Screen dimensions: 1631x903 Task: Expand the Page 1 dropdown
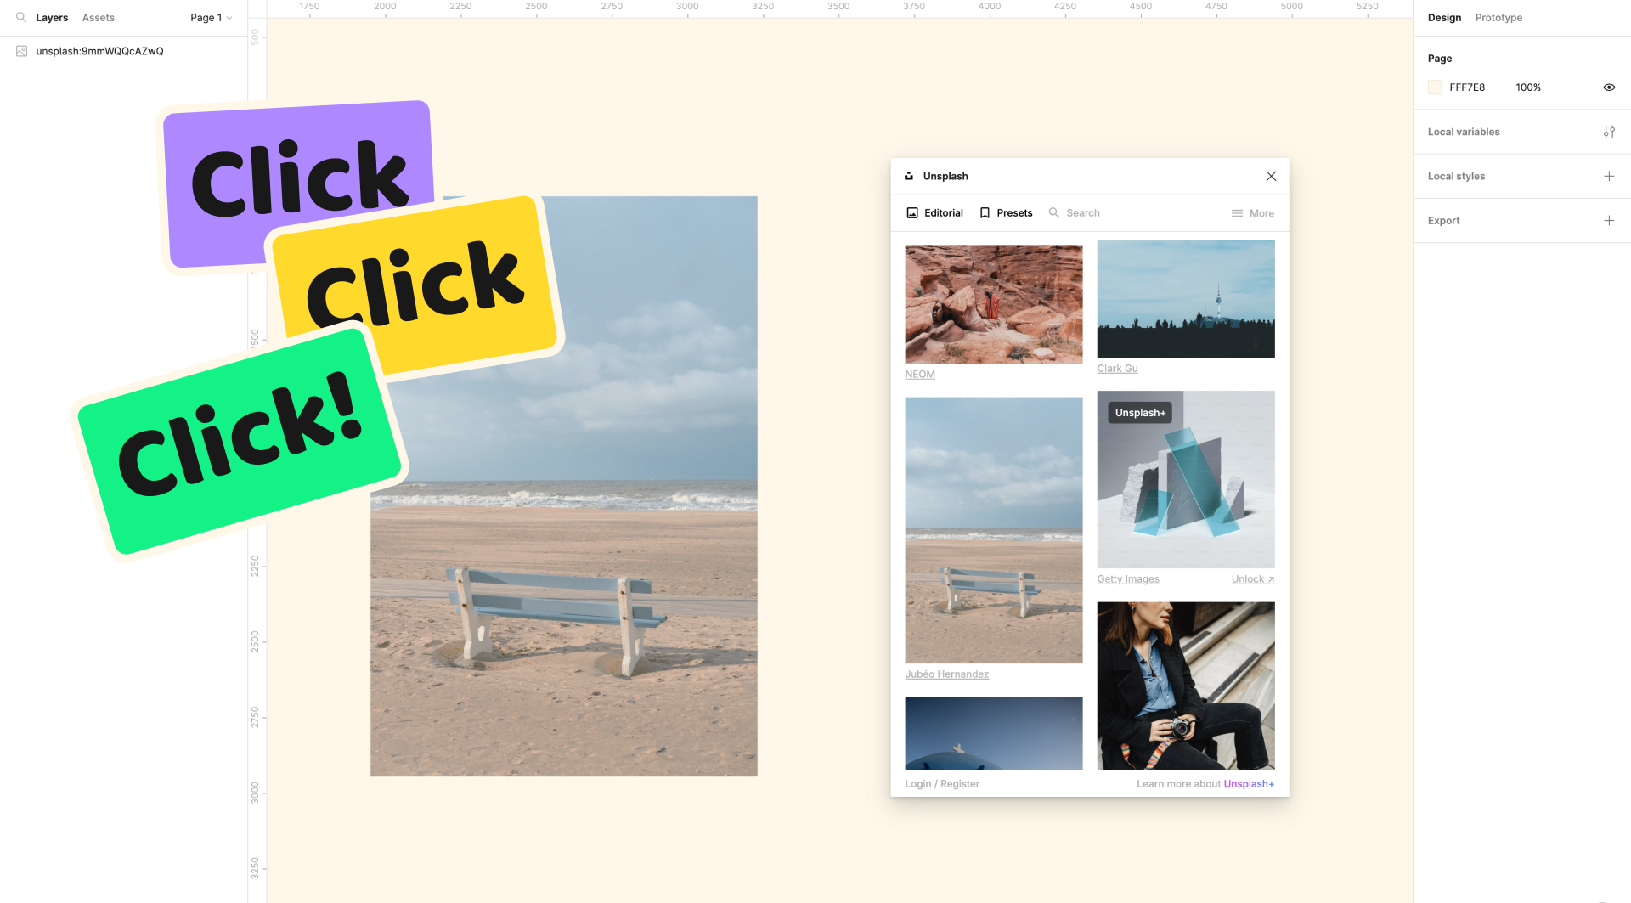pos(211,18)
